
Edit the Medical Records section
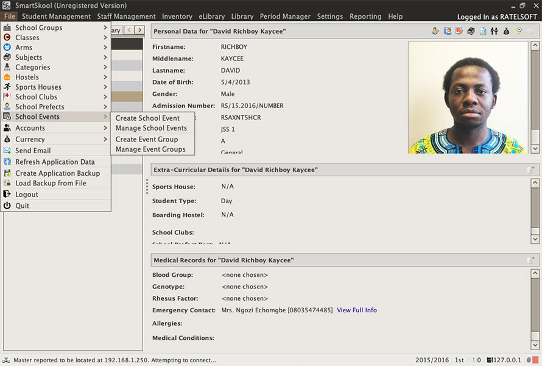point(530,260)
